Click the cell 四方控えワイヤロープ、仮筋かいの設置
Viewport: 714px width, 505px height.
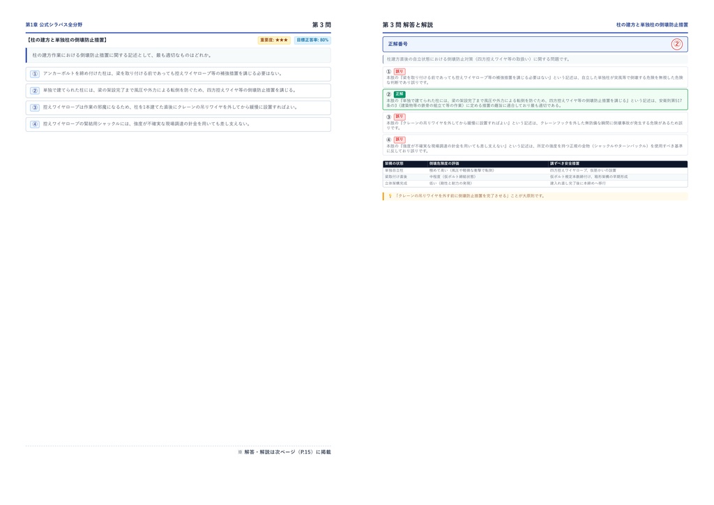(x=583, y=170)
